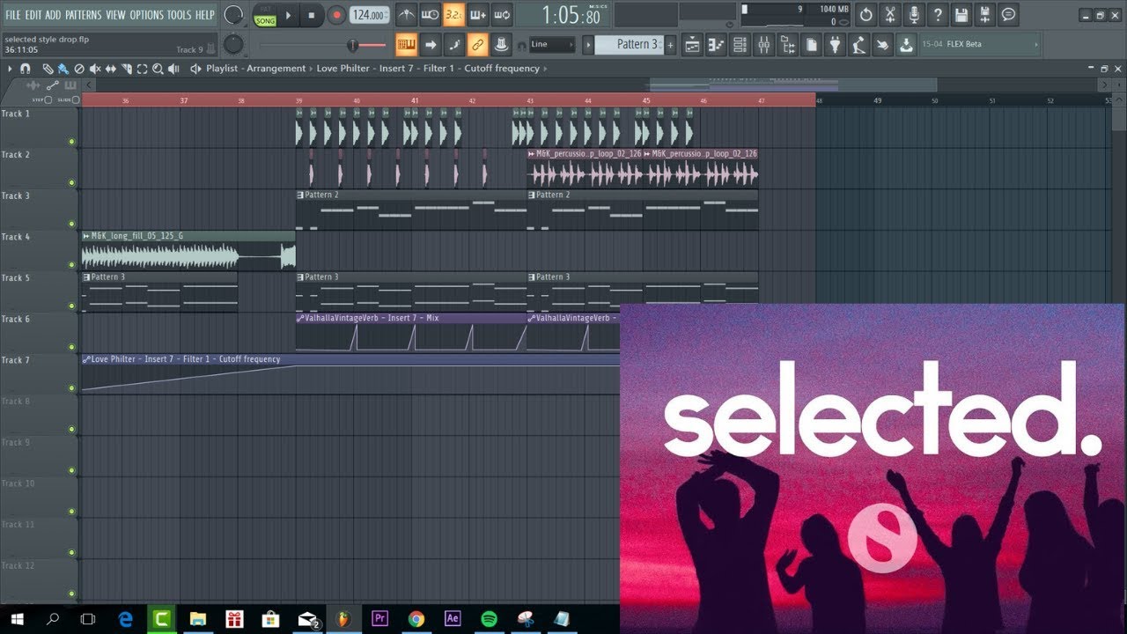Open the Playlist view from the toolbar

pos(692,44)
